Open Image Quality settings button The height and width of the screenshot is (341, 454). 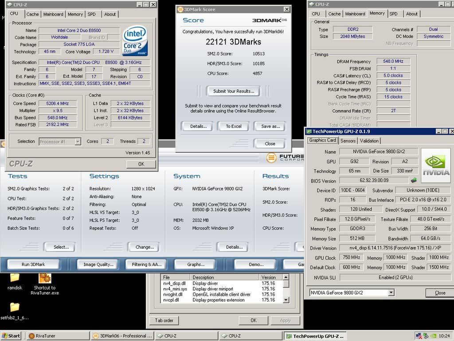coord(98,265)
